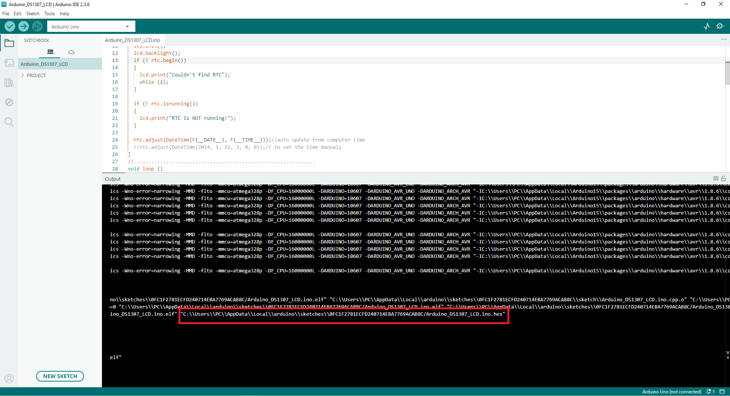Image resolution: width=730 pixels, height=396 pixels.
Task: Click the 'Couldn't find RTC' print line
Action: [184, 75]
